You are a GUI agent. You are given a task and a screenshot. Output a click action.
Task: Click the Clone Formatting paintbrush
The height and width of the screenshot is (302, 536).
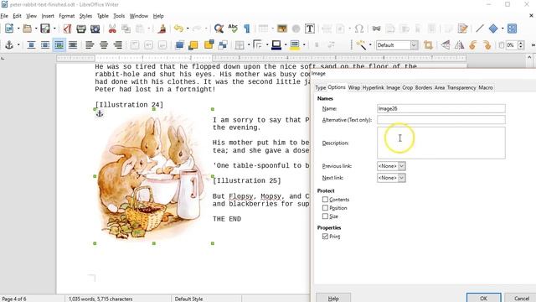pyautogui.click(x=162, y=29)
